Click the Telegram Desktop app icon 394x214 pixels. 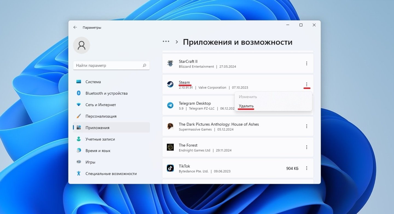click(x=170, y=105)
